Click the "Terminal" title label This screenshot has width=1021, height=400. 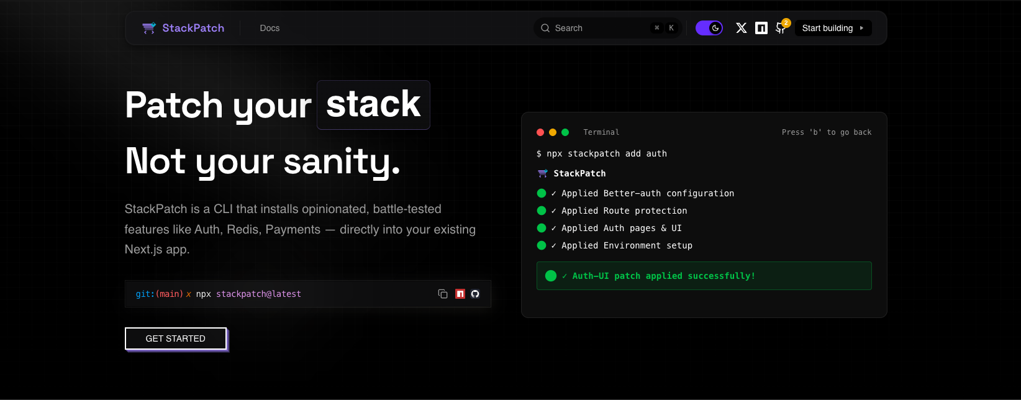[x=601, y=132]
